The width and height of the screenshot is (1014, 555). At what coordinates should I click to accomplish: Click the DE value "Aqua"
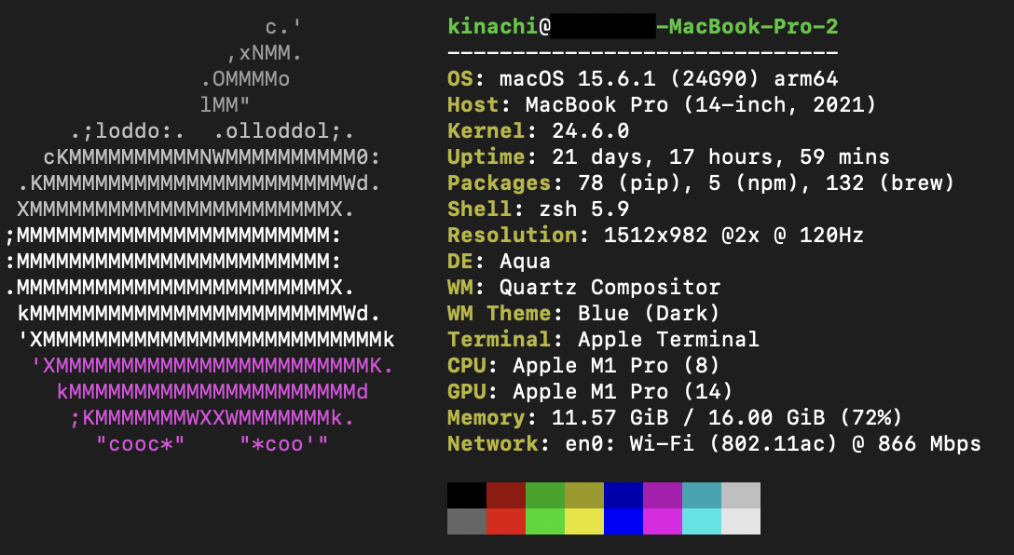[525, 262]
